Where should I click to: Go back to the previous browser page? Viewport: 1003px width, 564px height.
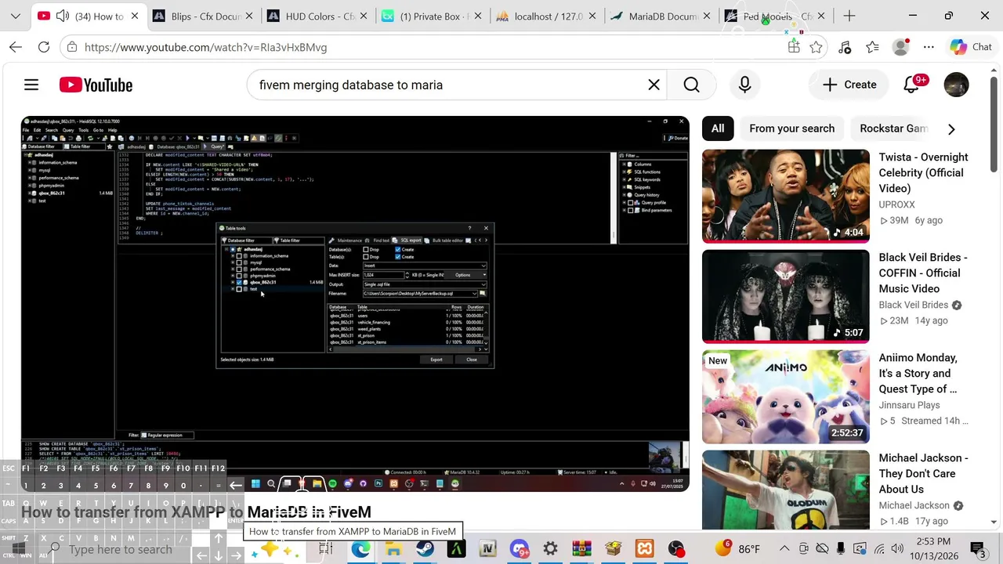coord(16,47)
